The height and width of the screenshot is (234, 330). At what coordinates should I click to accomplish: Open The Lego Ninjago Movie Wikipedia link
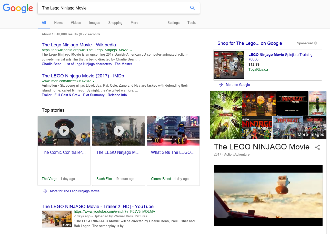pyautogui.click(x=79, y=45)
